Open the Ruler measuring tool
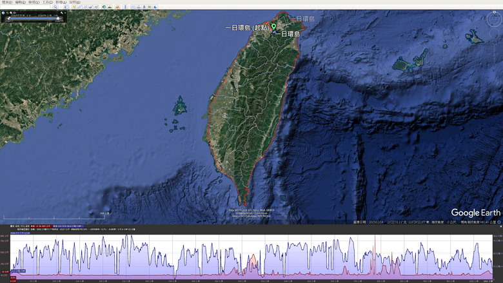The image size is (503, 283). [126, 6]
